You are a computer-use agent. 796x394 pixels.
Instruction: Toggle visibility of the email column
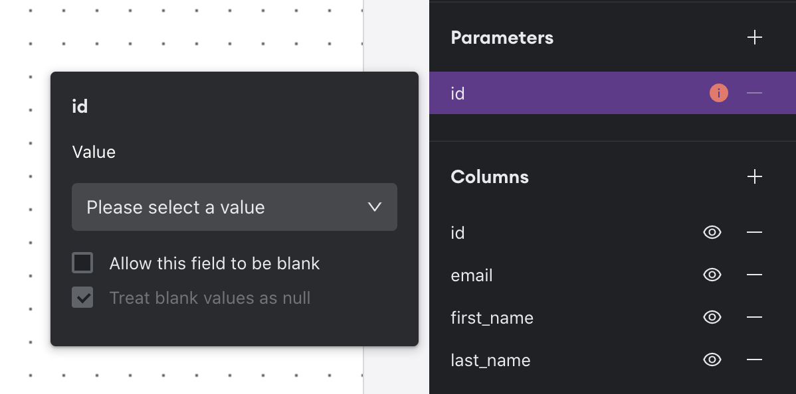(x=712, y=275)
